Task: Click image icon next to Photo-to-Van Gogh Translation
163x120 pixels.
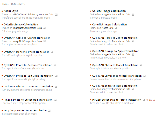Action: pyautogui.click(x=56, y=76)
